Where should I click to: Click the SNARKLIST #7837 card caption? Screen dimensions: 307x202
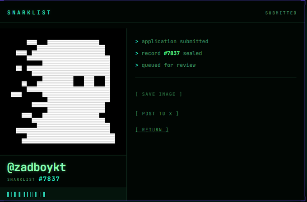tap(33, 179)
